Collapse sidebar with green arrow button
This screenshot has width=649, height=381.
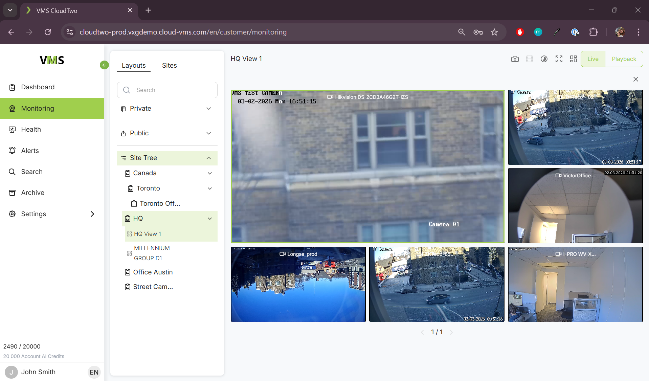[x=104, y=65]
